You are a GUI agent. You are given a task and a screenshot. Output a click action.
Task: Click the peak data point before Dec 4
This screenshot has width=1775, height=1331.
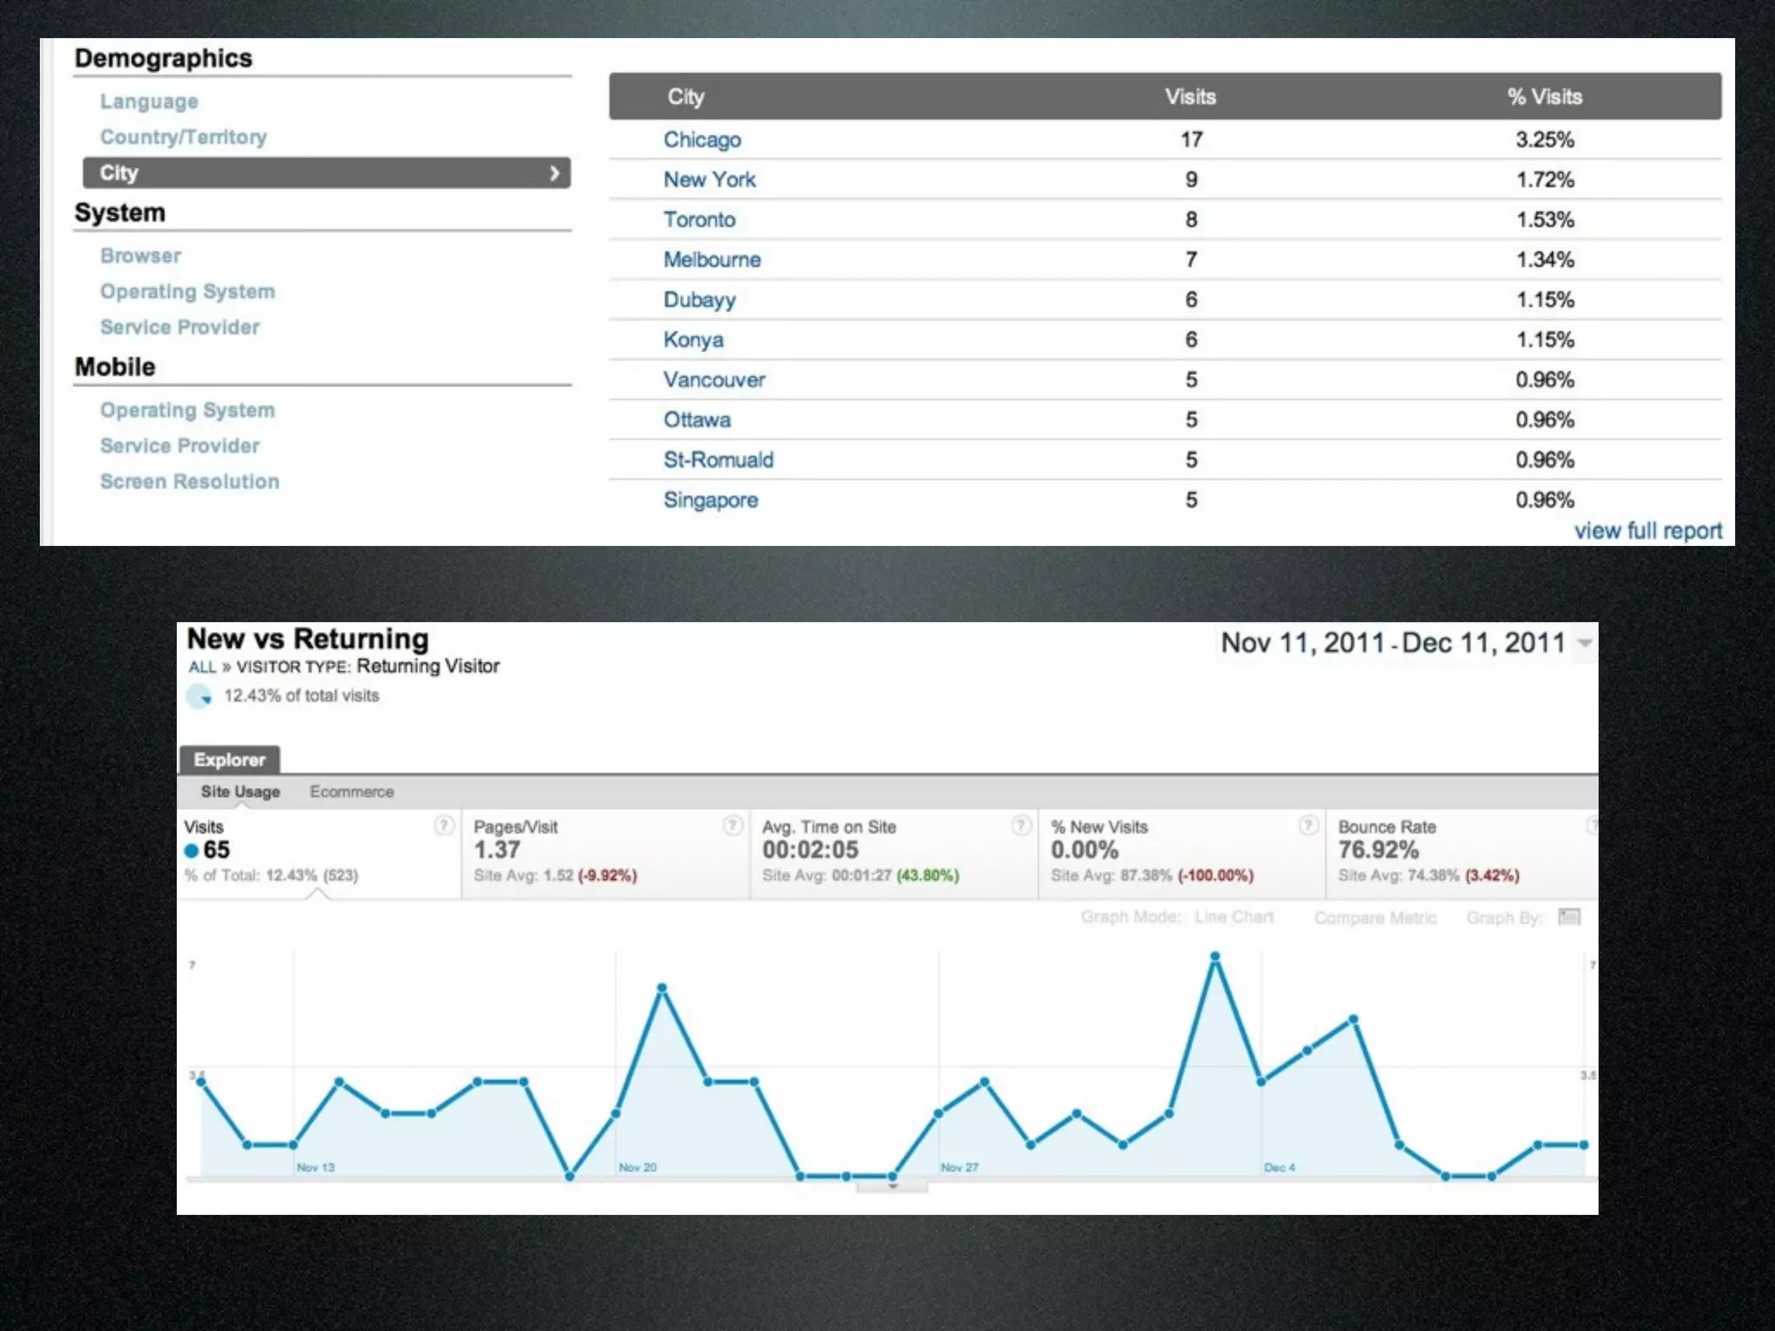pyautogui.click(x=1215, y=957)
